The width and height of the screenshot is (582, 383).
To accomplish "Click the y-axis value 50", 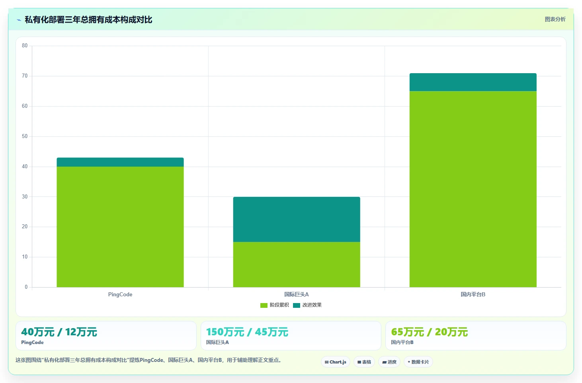I will (25, 136).
